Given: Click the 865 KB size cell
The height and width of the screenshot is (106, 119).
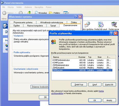Looking at the screenshot, I should (x=82, y=63).
